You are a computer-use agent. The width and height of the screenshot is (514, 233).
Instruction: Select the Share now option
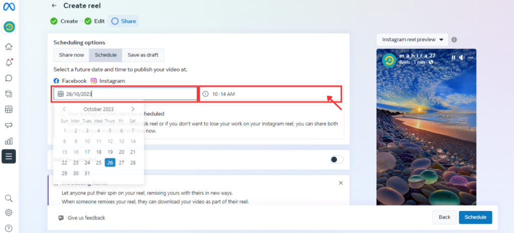click(x=71, y=55)
